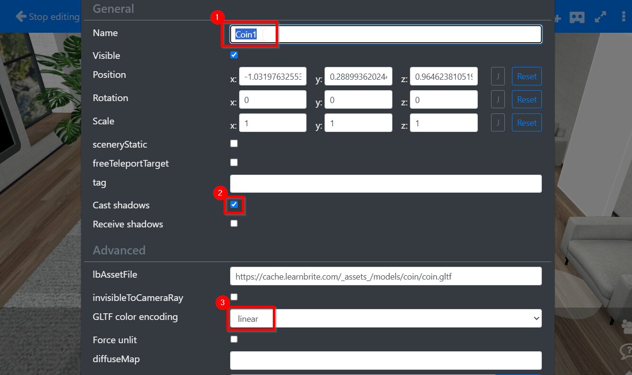Click the lbAssetFile URL field
Viewport: 632px width, 375px height.
click(x=385, y=276)
